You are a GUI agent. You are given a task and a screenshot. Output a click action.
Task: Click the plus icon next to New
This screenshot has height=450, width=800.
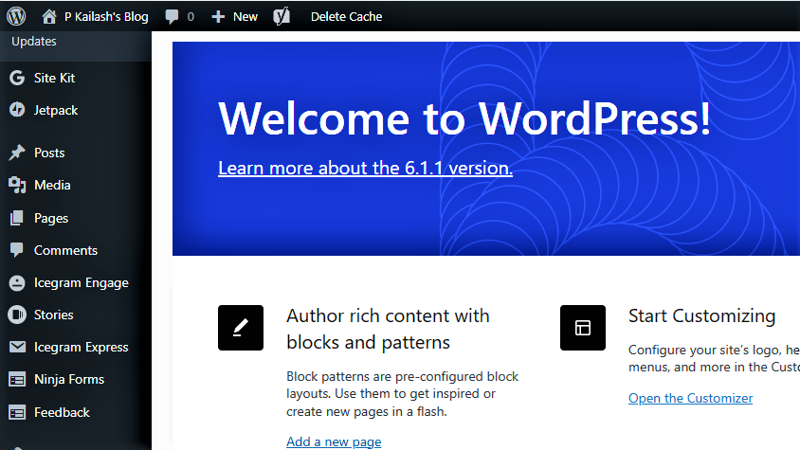pos(218,17)
